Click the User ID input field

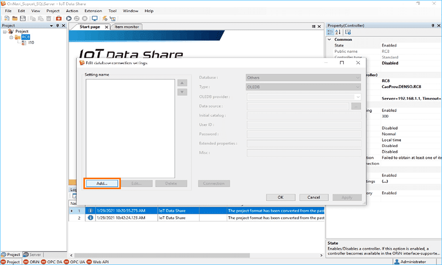click(304, 125)
